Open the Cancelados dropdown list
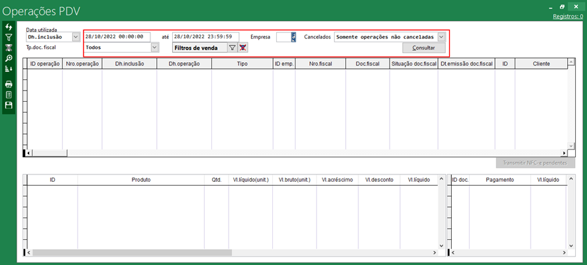The width and height of the screenshot is (587, 265). 441,37
